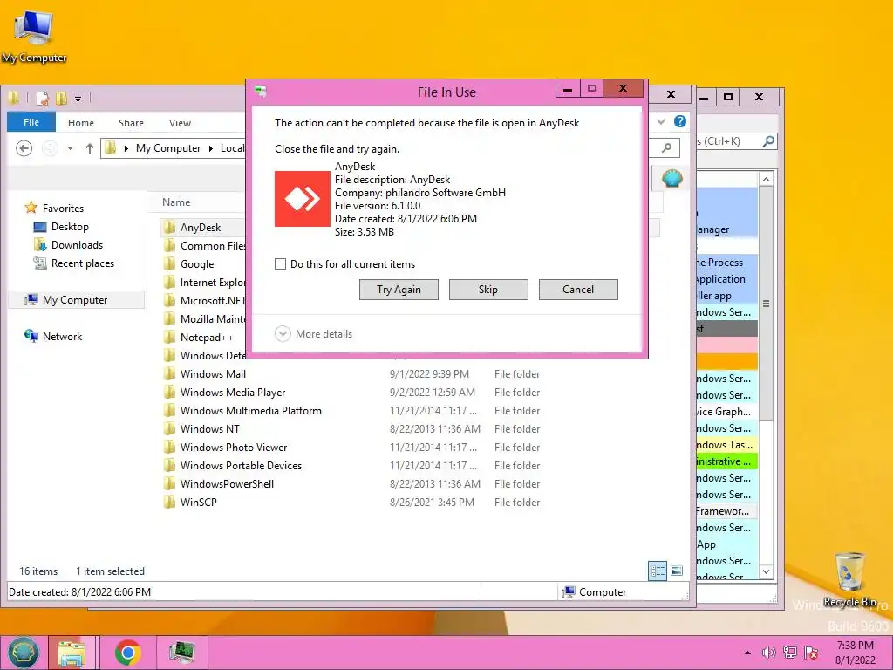Open the Recycle Bin desktop icon
Image resolution: width=893 pixels, height=670 pixels.
[x=849, y=579]
